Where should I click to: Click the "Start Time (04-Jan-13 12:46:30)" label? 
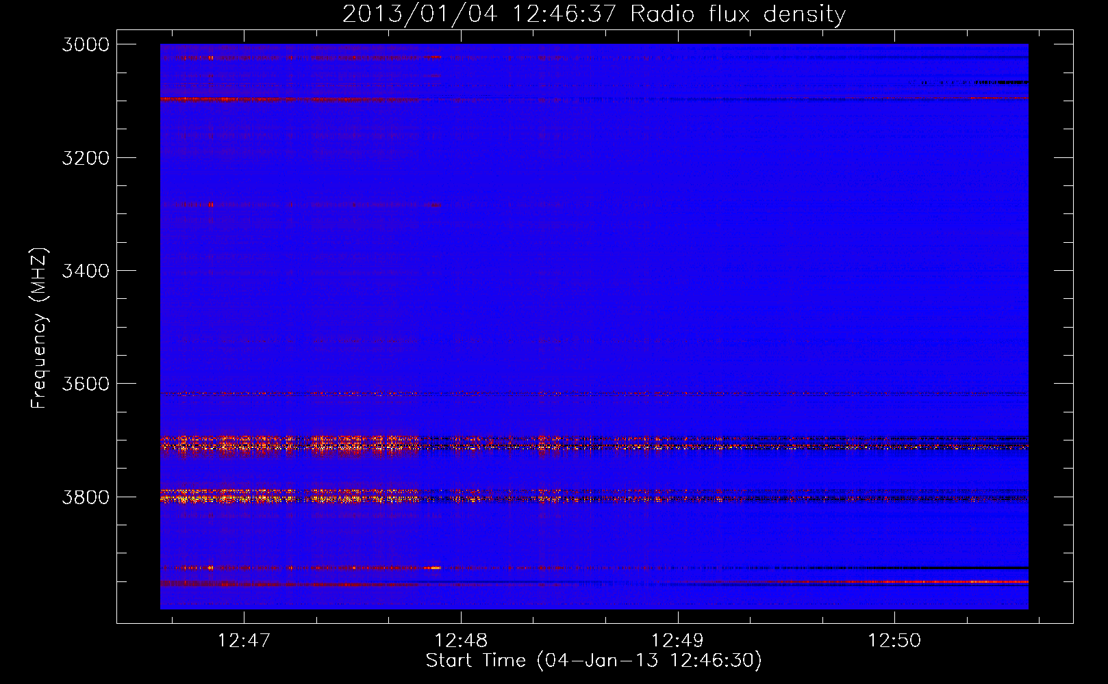[x=594, y=661]
